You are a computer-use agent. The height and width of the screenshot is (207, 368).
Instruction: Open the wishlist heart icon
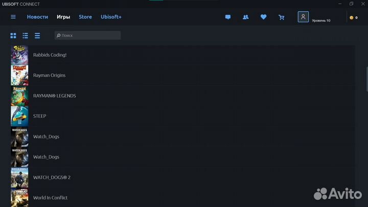(x=263, y=17)
